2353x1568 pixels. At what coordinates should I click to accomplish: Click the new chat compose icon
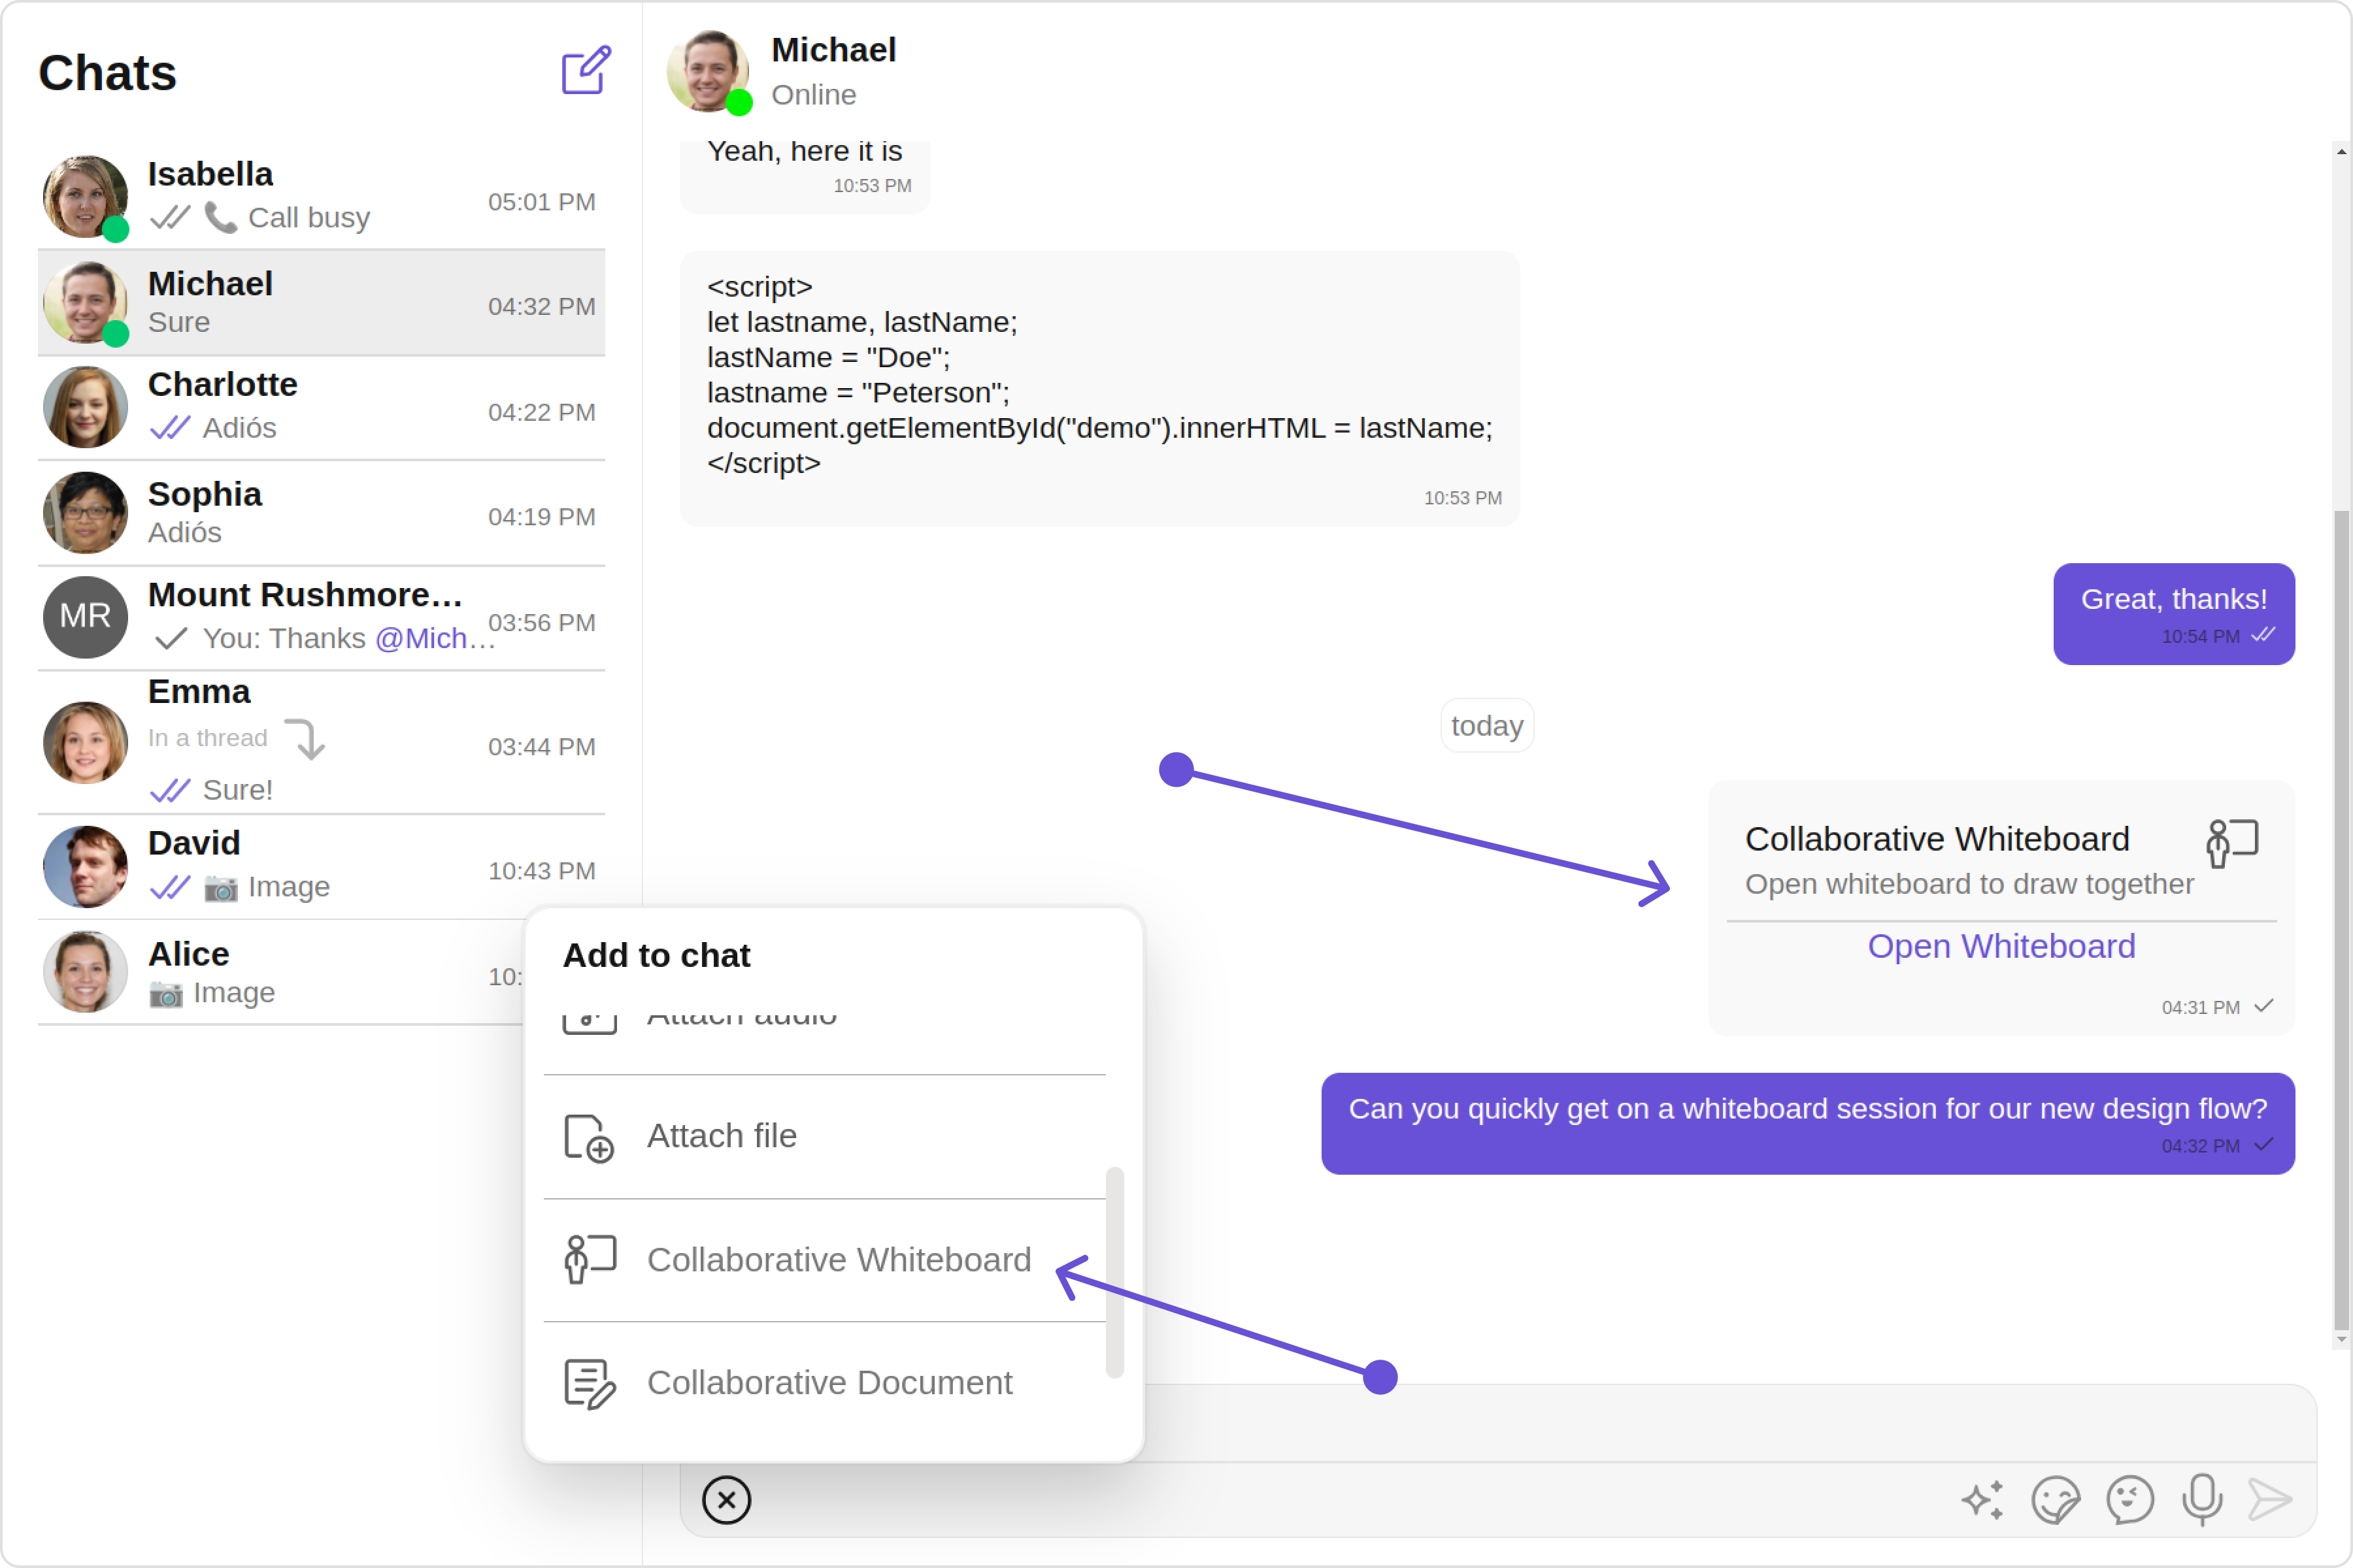point(585,71)
